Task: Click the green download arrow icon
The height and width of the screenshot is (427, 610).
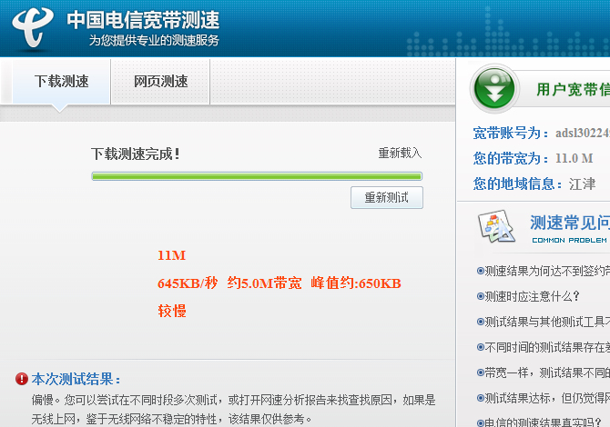Action: click(495, 88)
